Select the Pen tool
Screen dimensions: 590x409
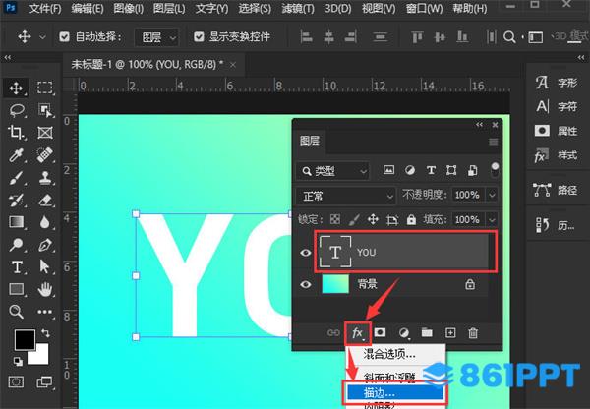(45, 245)
